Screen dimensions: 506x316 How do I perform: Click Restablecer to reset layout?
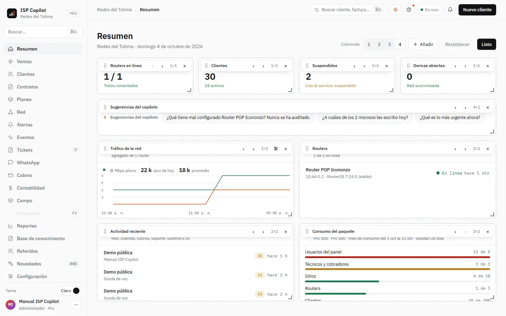coord(457,45)
